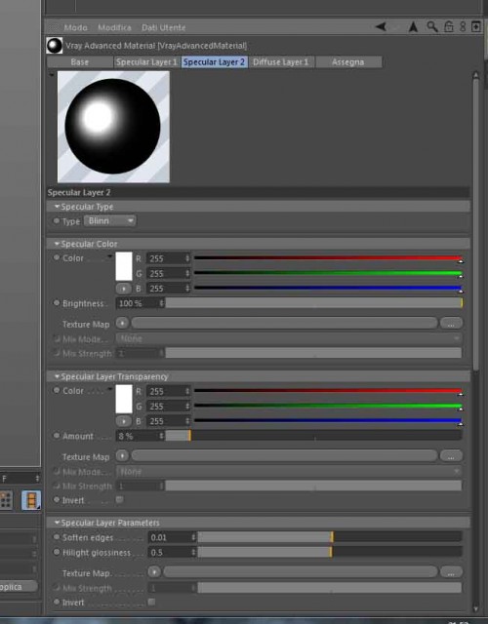
Task: Click animation dot beside Specular Color
Action: pos(57,257)
